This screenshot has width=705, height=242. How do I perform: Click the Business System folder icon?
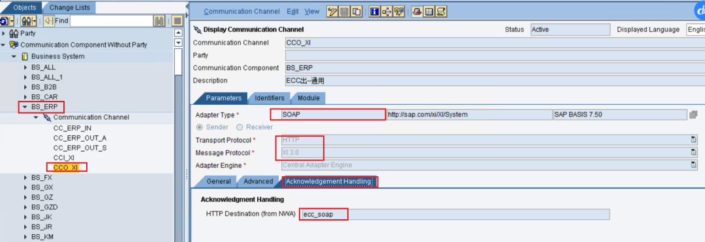(24, 57)
